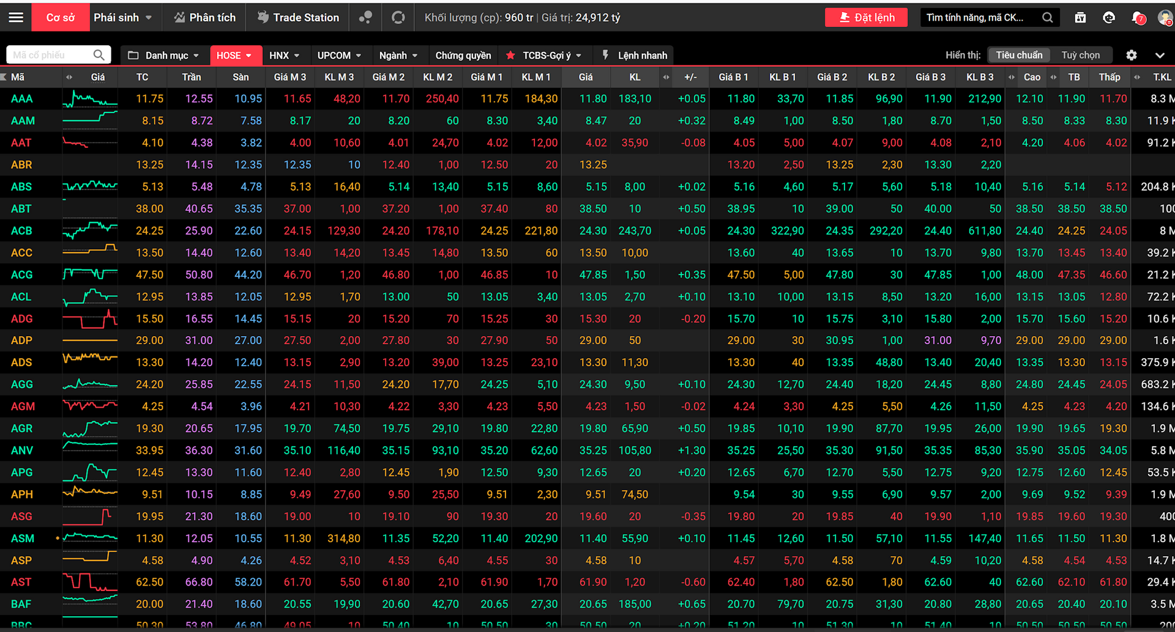This screenshot has width=1175, height=632.
Task: Open stock AAA ticker link
Action: 22,99
